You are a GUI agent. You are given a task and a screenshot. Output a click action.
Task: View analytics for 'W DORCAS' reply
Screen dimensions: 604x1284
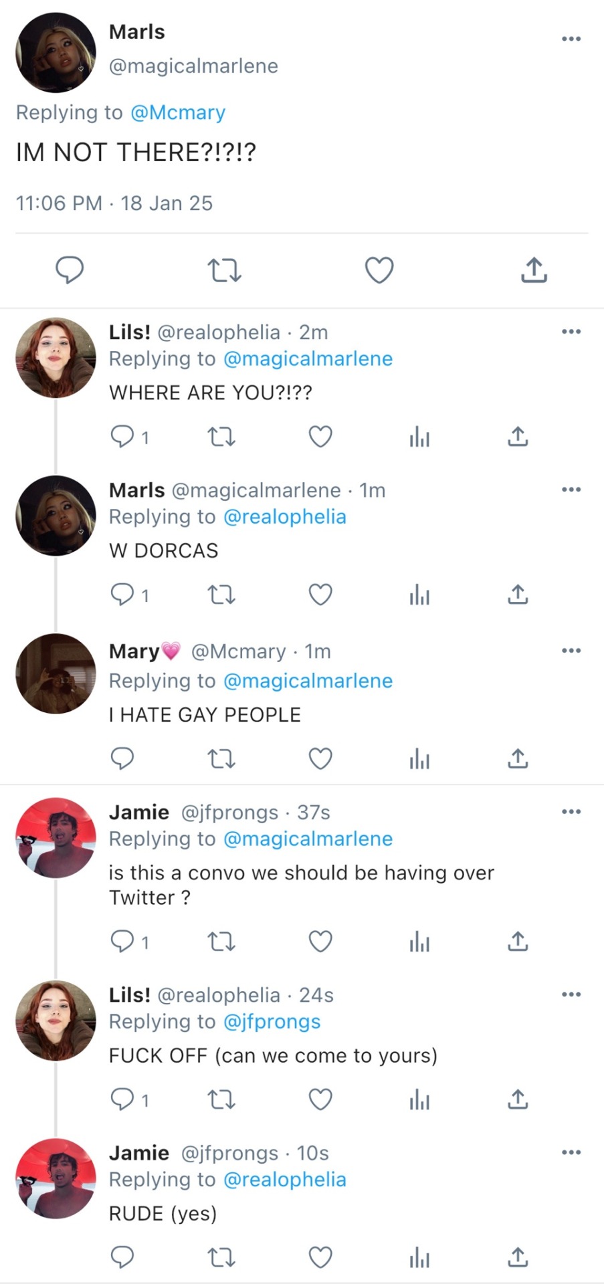419,595
